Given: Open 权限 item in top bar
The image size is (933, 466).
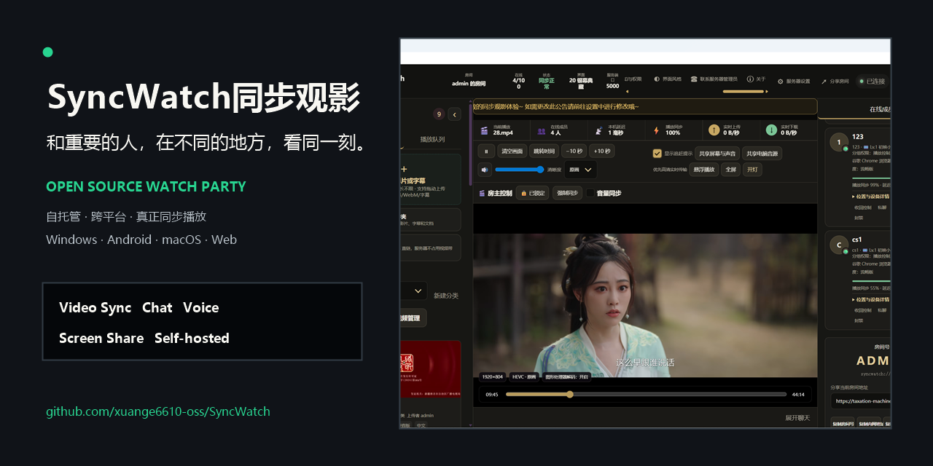Looking at the screenshot, I should [x=634, y=79].
